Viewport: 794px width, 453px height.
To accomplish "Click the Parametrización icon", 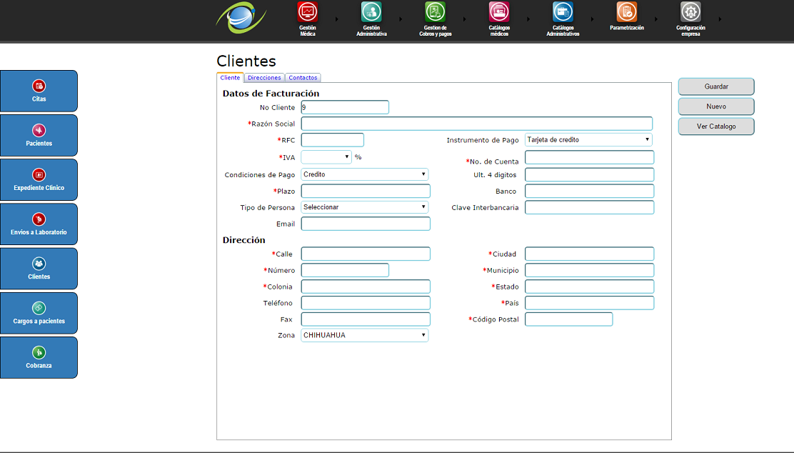I will point(627,12).
